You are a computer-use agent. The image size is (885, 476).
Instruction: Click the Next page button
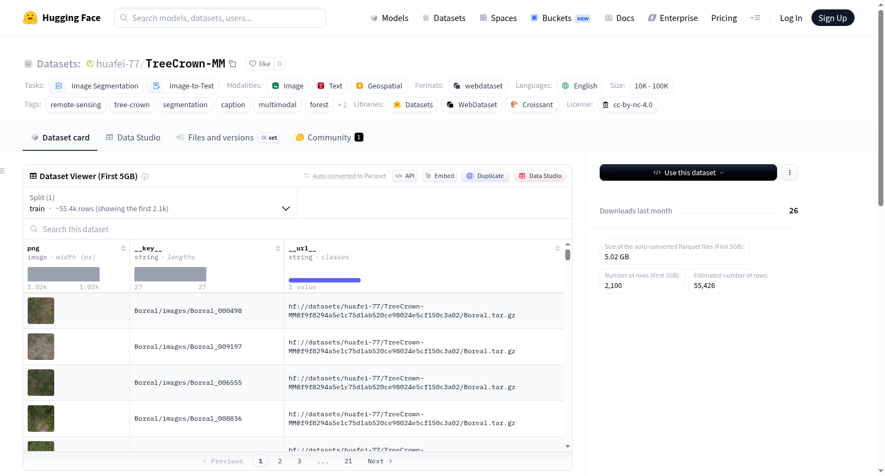point(380,461)
